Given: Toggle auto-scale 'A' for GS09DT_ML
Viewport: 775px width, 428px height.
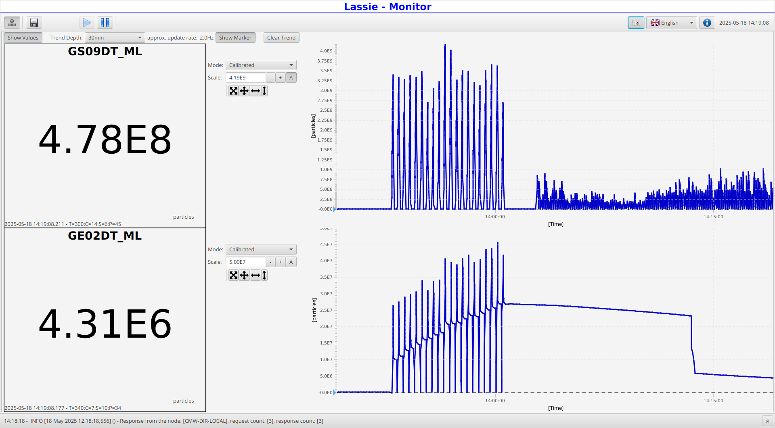Looking at the screenshot, I should (291, 77).
